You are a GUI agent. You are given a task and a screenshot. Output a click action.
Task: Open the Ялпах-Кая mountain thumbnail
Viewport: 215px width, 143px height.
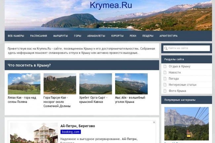coord(24,84)
